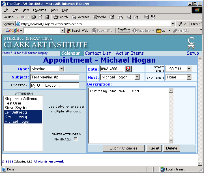Expand the Links toolbar chevron
This screenshot has height=173, width=204.
coord(201,23)
